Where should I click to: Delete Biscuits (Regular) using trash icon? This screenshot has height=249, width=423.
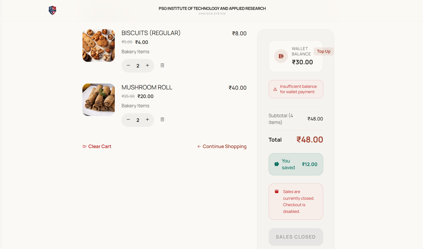click(x=162, y=65)
